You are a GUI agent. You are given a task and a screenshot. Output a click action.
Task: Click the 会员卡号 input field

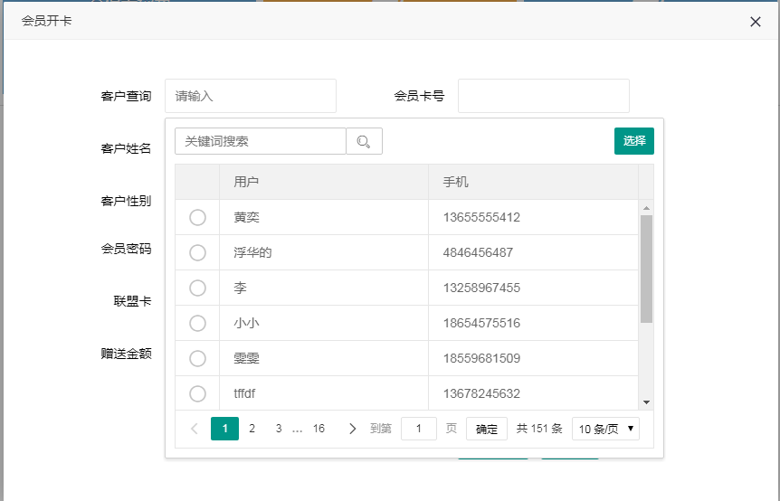[x=543, y=96]
